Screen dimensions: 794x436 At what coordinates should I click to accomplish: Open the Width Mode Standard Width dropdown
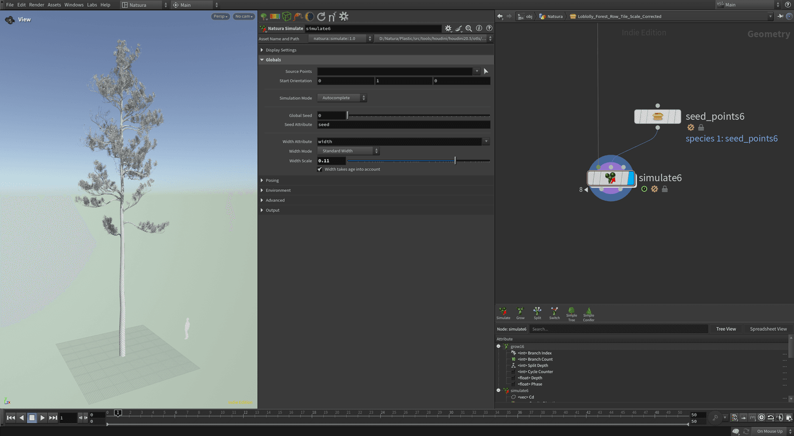(x=348, y=151)
